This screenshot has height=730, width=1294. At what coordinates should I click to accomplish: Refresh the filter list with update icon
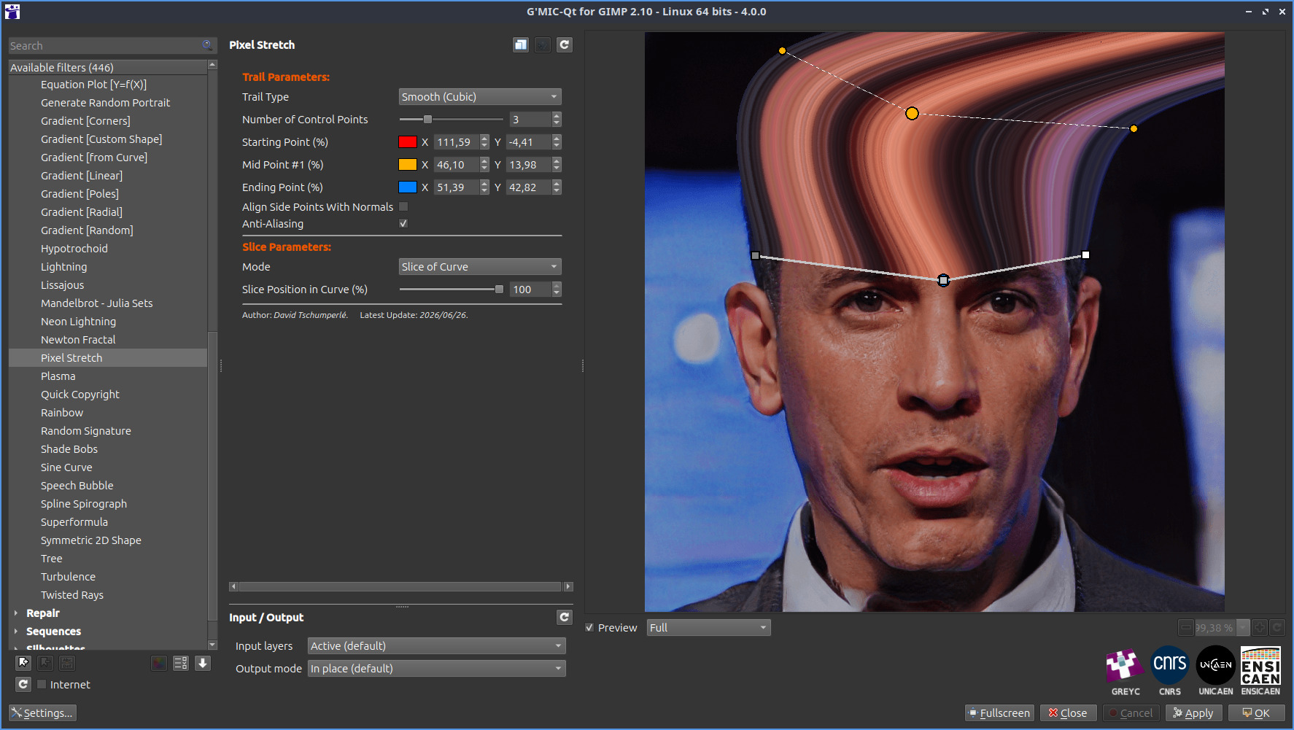click(23, 685)
